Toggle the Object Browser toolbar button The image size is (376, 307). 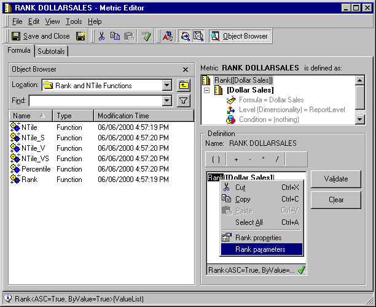point(240,36)
